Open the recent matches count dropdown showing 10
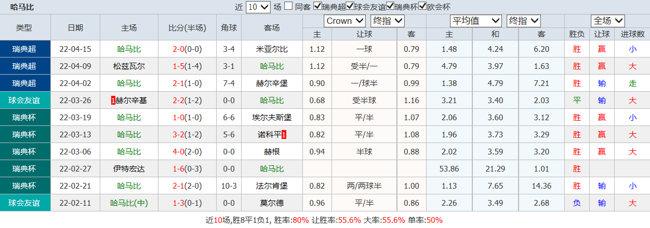 [x=258, y=7]
